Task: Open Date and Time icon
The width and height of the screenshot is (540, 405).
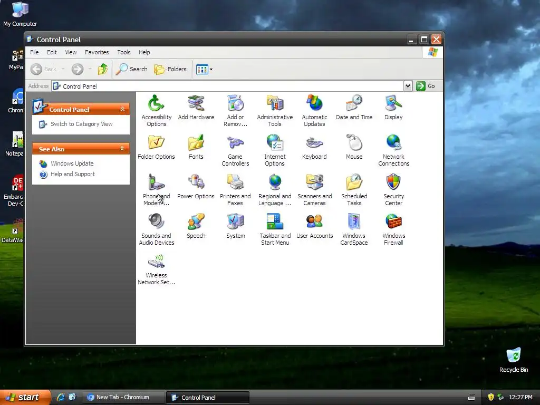Action: (354, 107)
